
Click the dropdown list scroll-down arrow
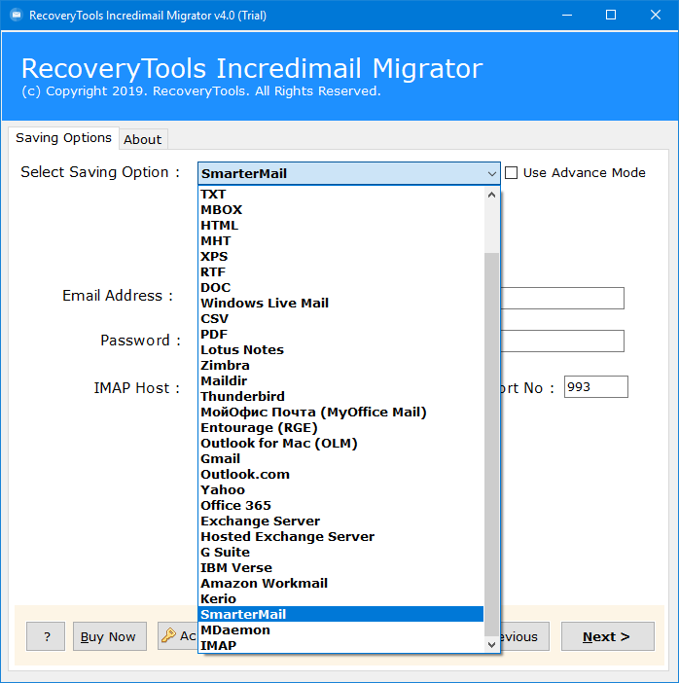click(x=491, y=645)
